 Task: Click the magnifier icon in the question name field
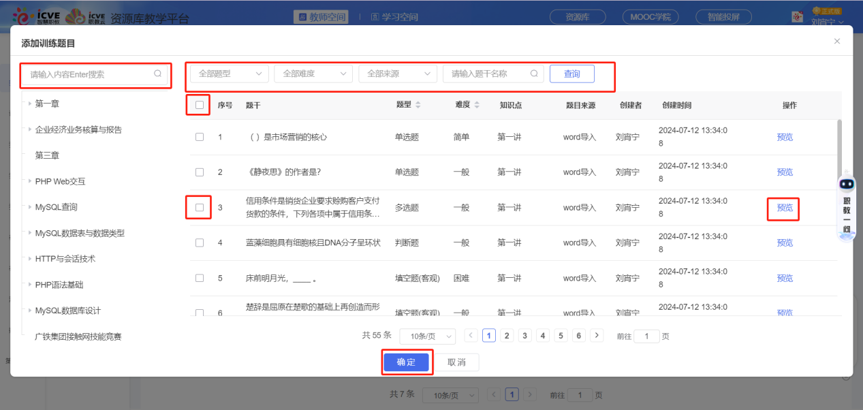[x=534, y=74]
